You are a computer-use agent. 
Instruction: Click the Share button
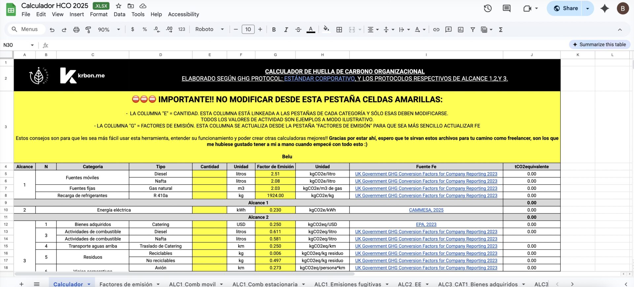tap(565, 9)
